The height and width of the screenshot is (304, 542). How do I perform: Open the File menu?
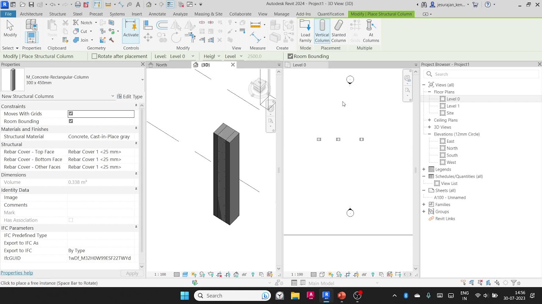tap(8, 14)
